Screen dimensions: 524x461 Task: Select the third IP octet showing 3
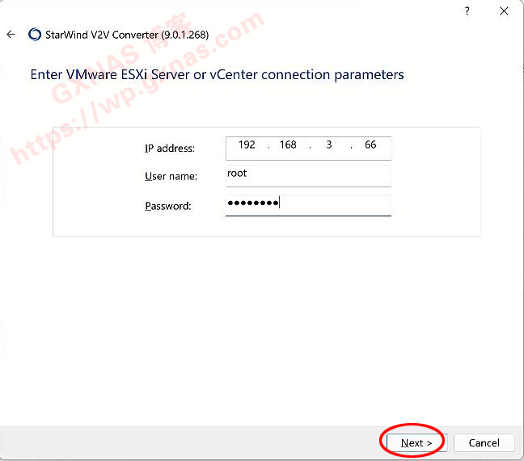tap(329, 145)
